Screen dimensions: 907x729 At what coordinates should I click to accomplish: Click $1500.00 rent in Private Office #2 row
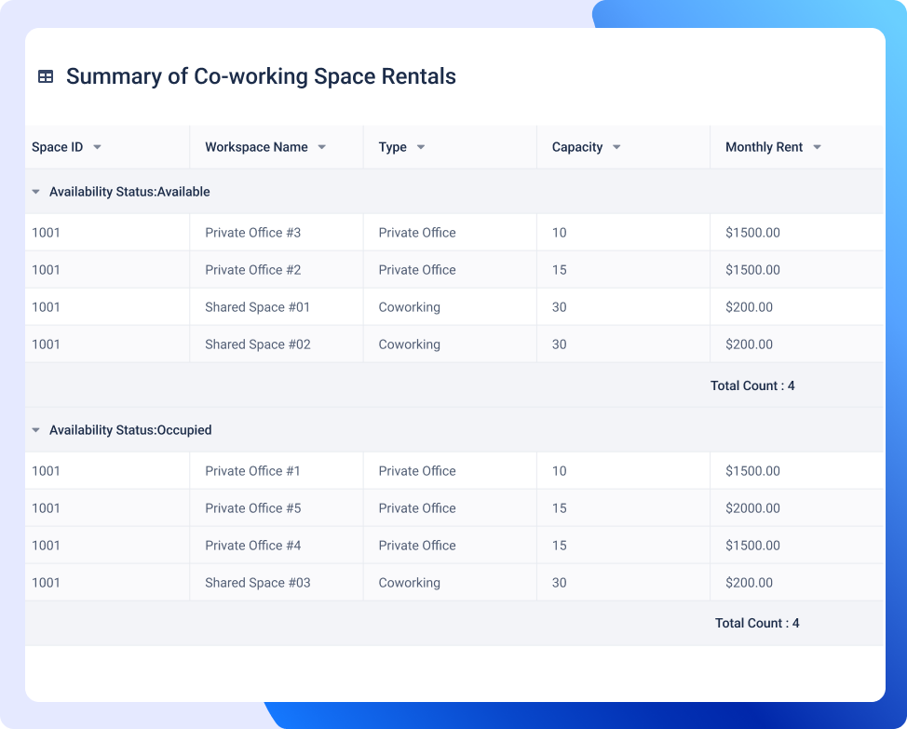(752, 270)
